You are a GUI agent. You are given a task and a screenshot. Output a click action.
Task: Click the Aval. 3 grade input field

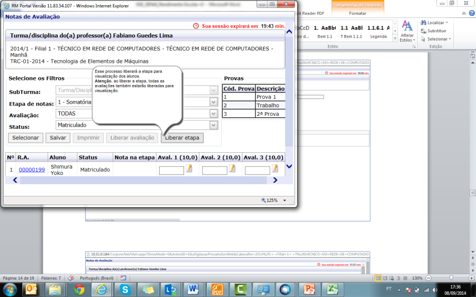click(x=258, y=171)
